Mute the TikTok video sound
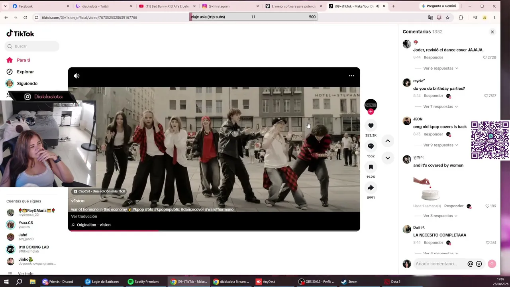This screenshot has height=287, width=510. (x=76, y=76)
